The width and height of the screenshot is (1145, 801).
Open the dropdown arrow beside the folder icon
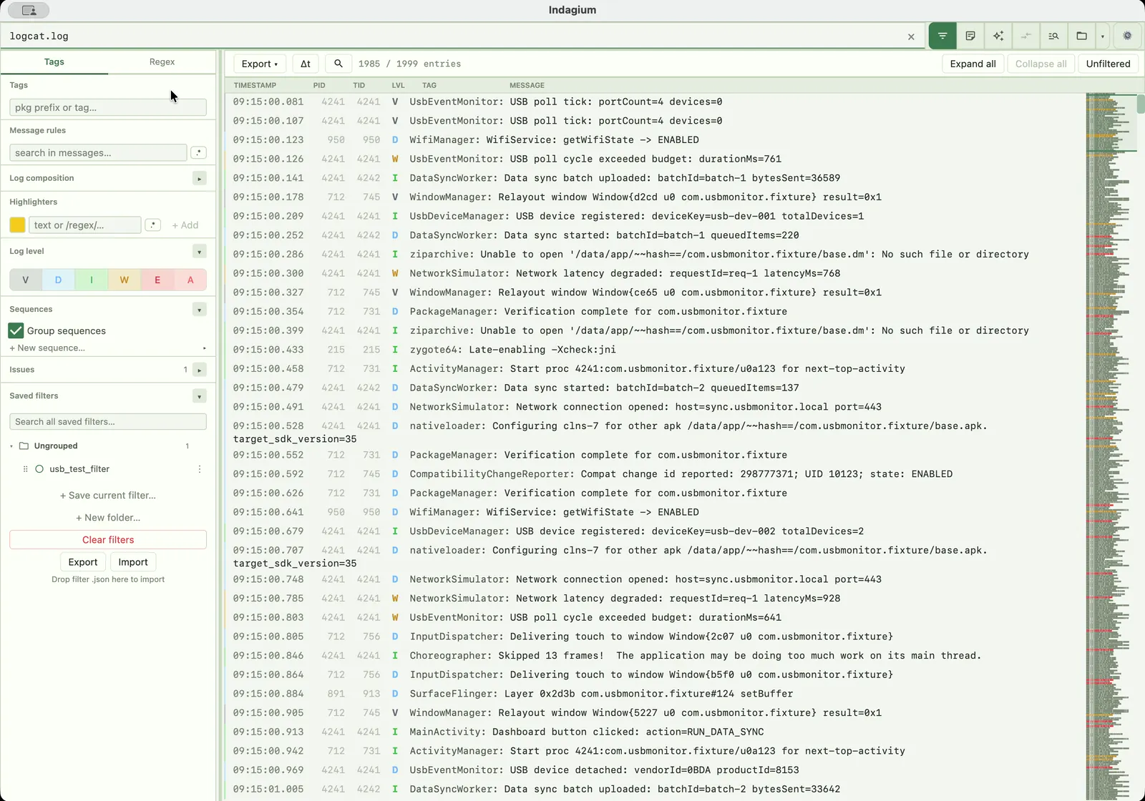pyautogui.click(x=1103, y=36)
